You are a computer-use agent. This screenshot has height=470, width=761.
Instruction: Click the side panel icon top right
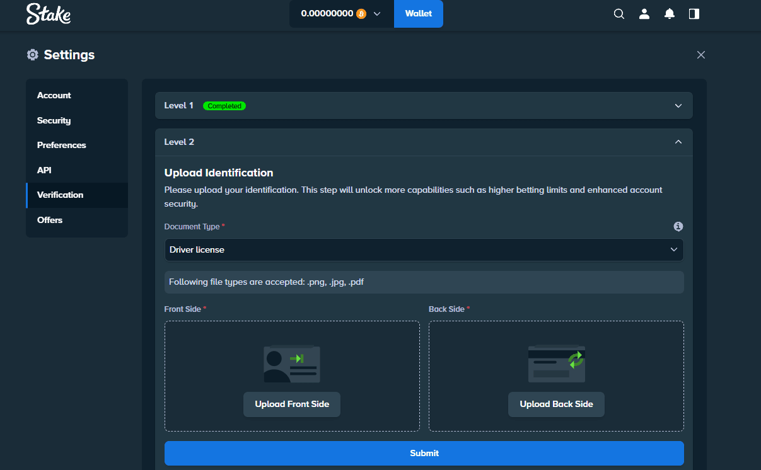click(x=694, y=13)
